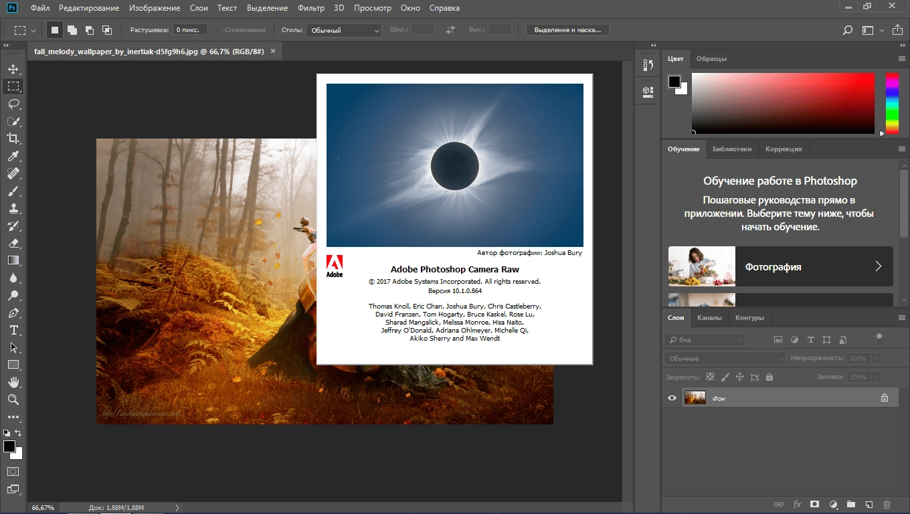Expand the Непрозрачность value dropdown arrow
Screen dimensions: 910x514
pyautogui.click(x=876, y=359)
